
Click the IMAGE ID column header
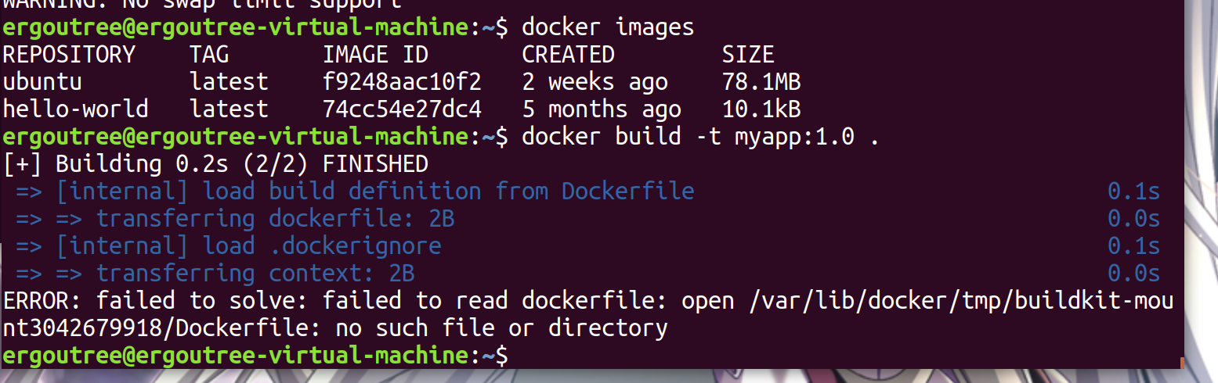click(375, 55)
